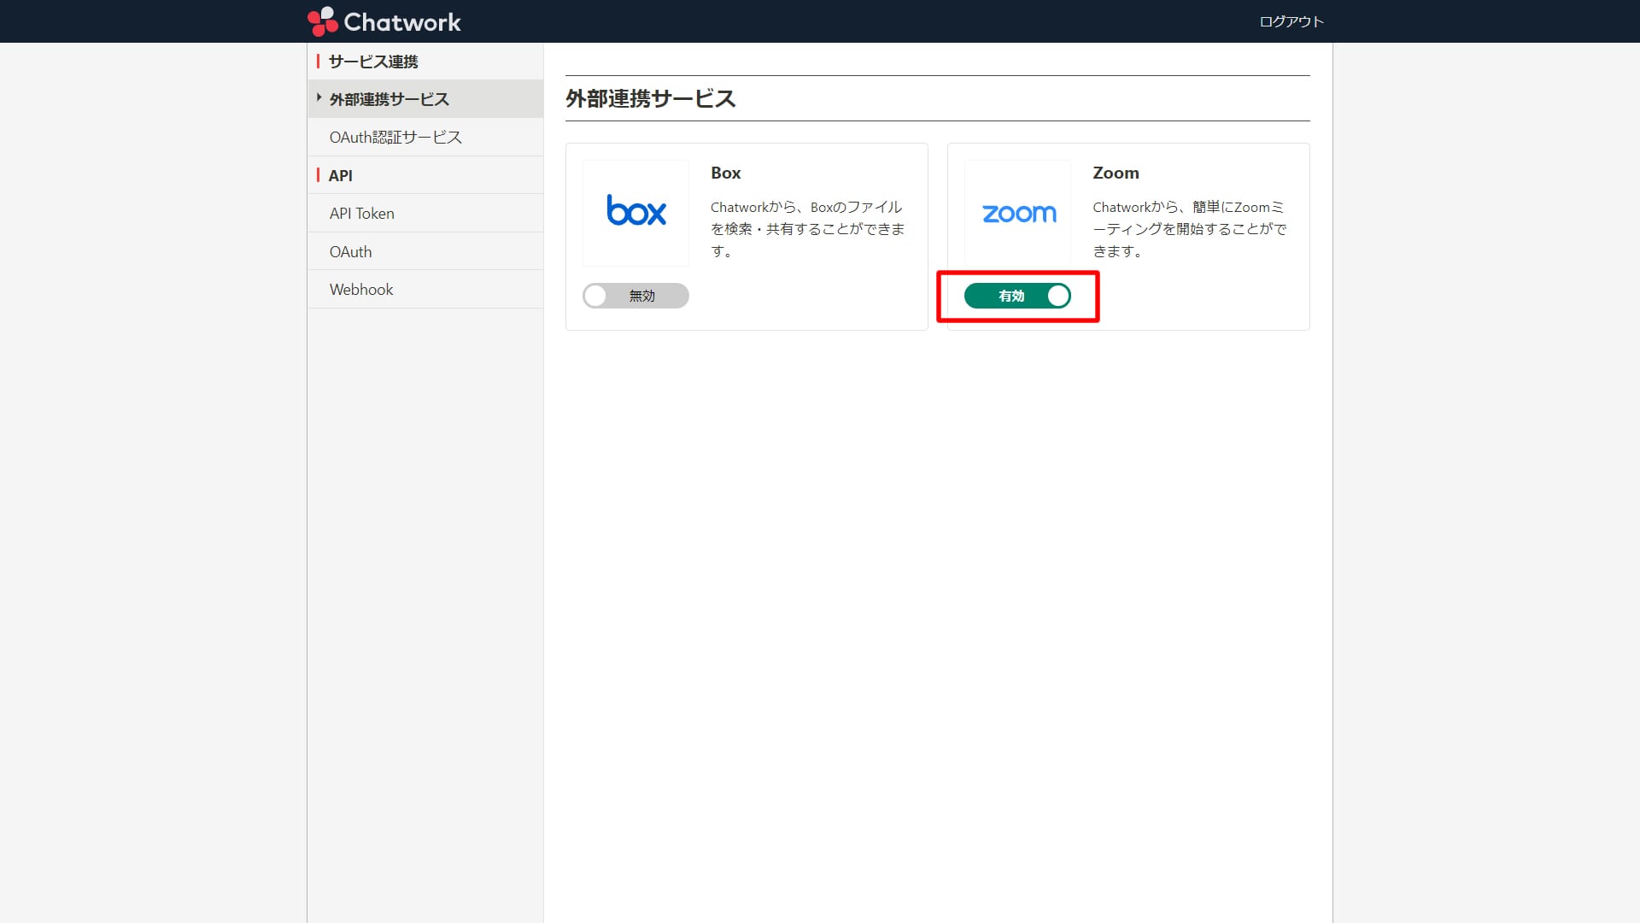The height and width of the screenshot is (923, 1640).
Task: Select 外部連携サービス in the sidebar
Action: pos(389,99)
